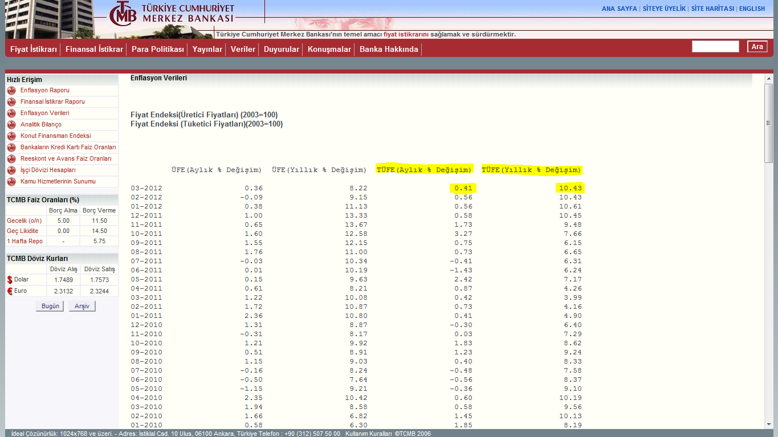Open Konut Finansman Endeksi link
778x437 pixels.
coord(56,136)
